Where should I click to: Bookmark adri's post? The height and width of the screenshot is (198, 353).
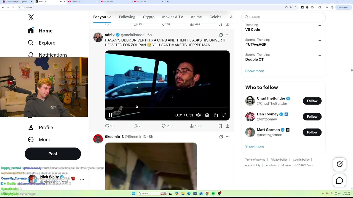coord(220,126)
